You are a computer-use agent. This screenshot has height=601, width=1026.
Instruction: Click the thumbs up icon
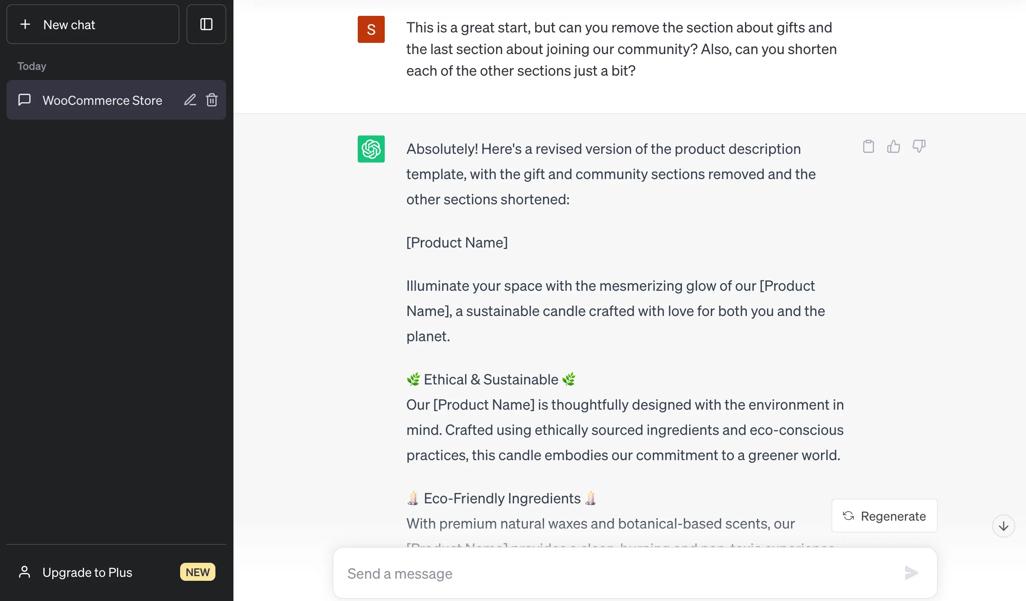(x=894, y=147)
